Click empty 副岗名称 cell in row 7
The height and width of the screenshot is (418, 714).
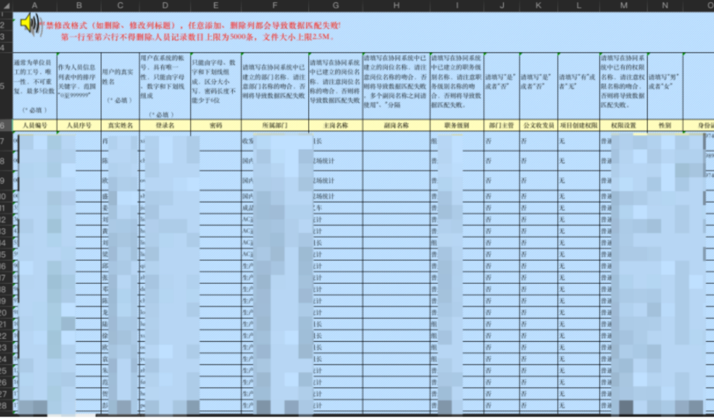coord(396,141)
